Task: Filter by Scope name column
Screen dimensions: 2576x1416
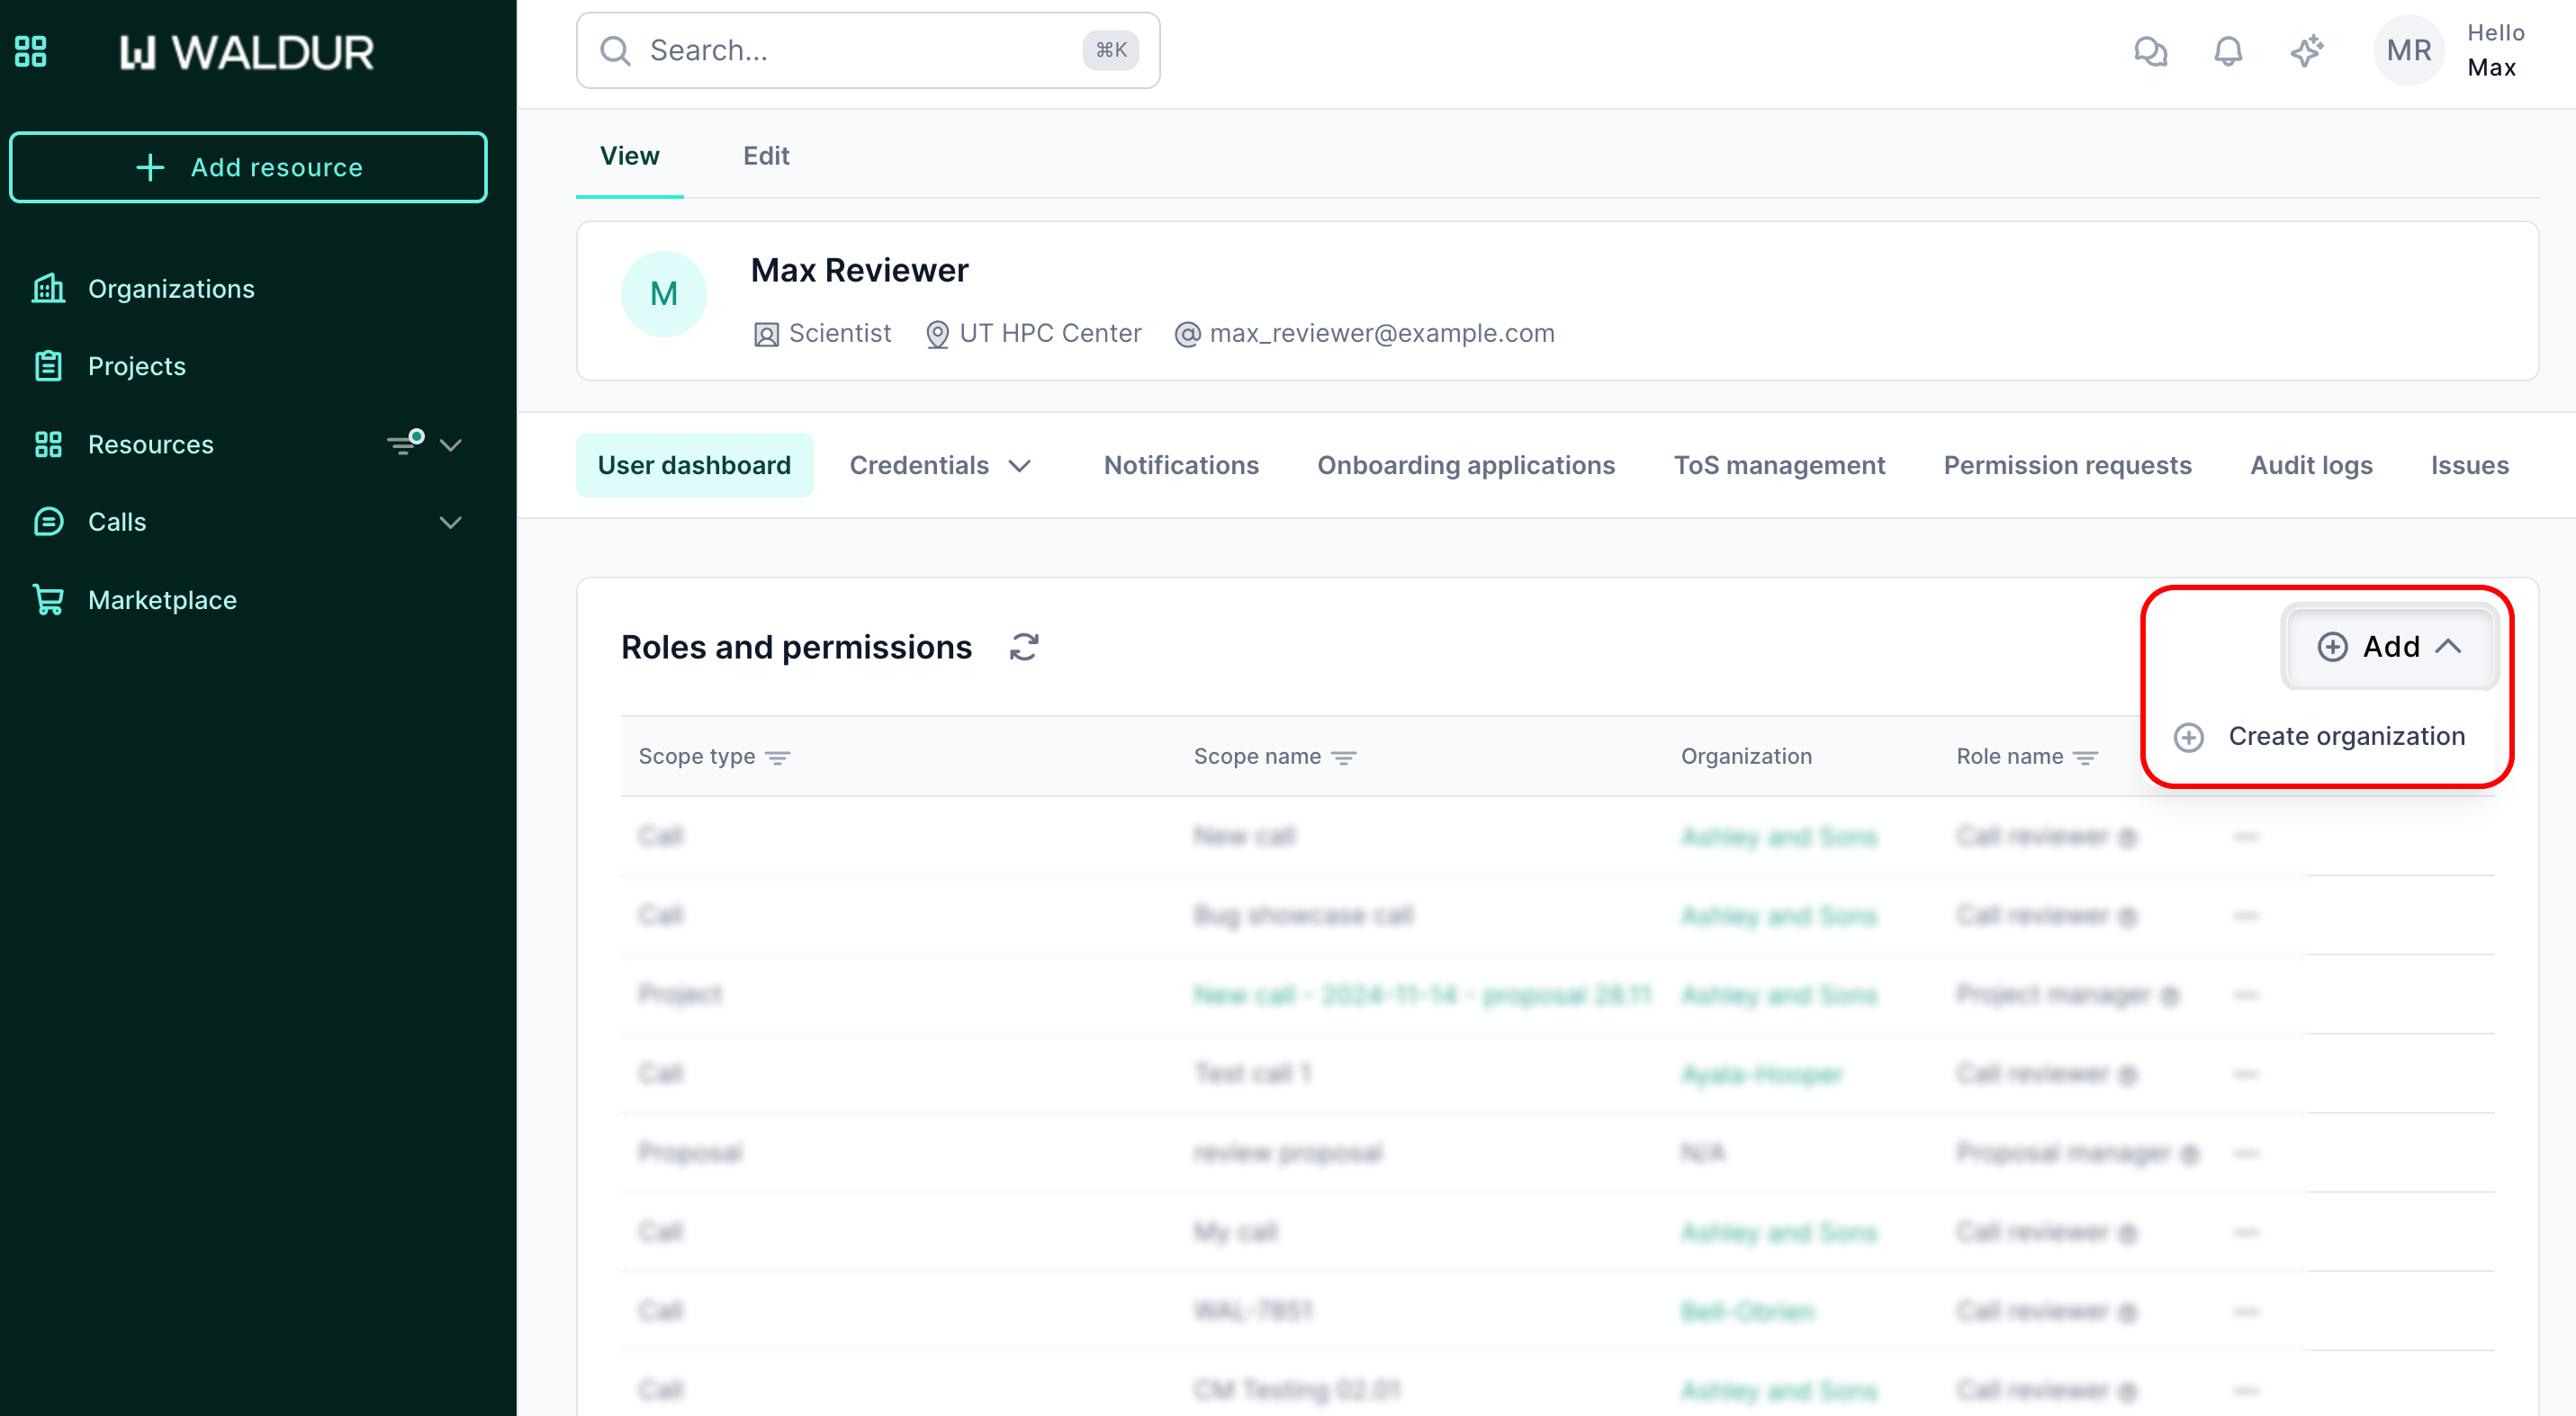Action: [x=1344, y=757]
